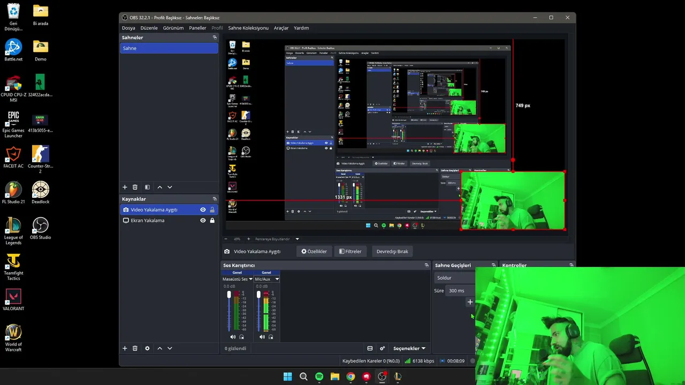Toggle audio monitoring for Masaüstü Ses
The image size is (685, 385).
pos(242,337)
